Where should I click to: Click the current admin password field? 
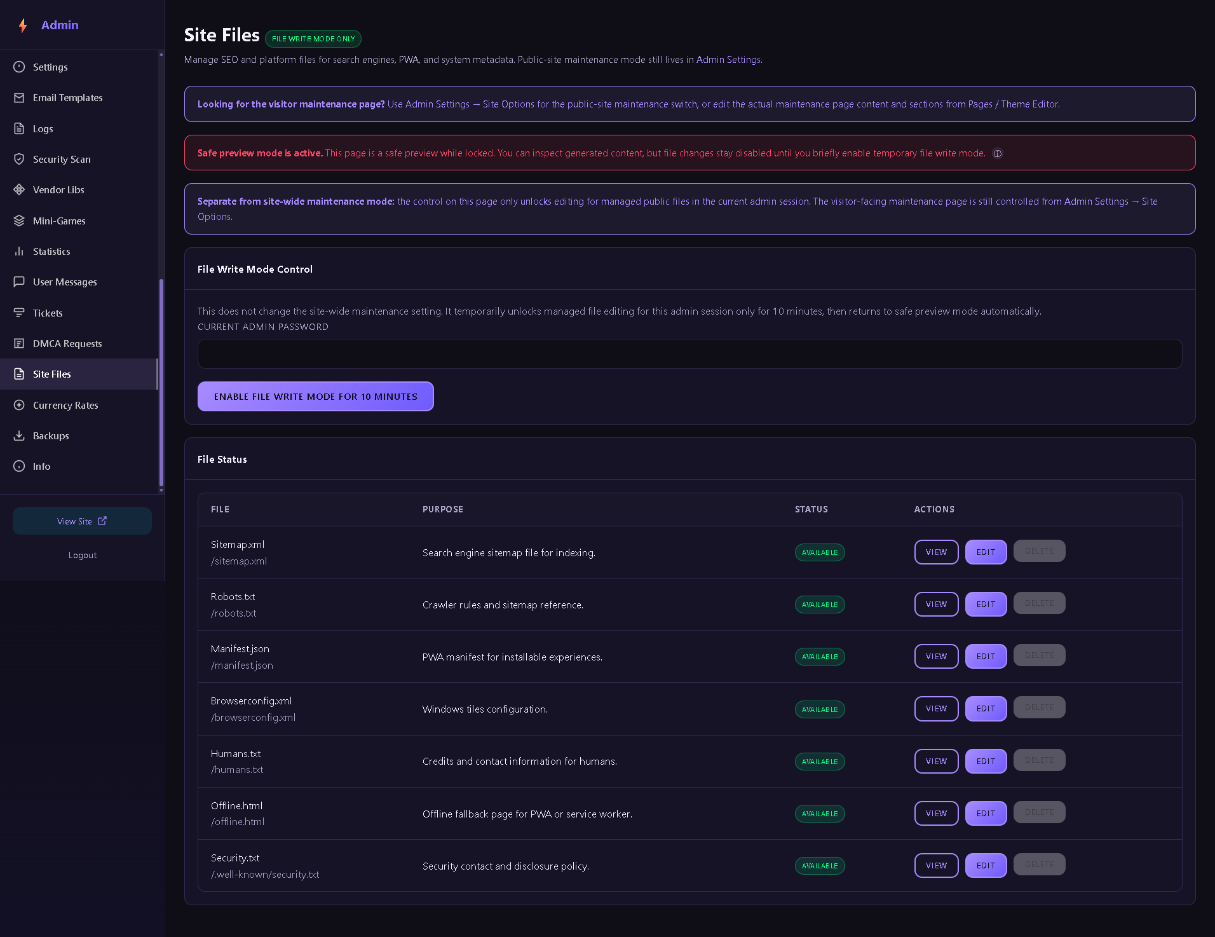[689, 353]
